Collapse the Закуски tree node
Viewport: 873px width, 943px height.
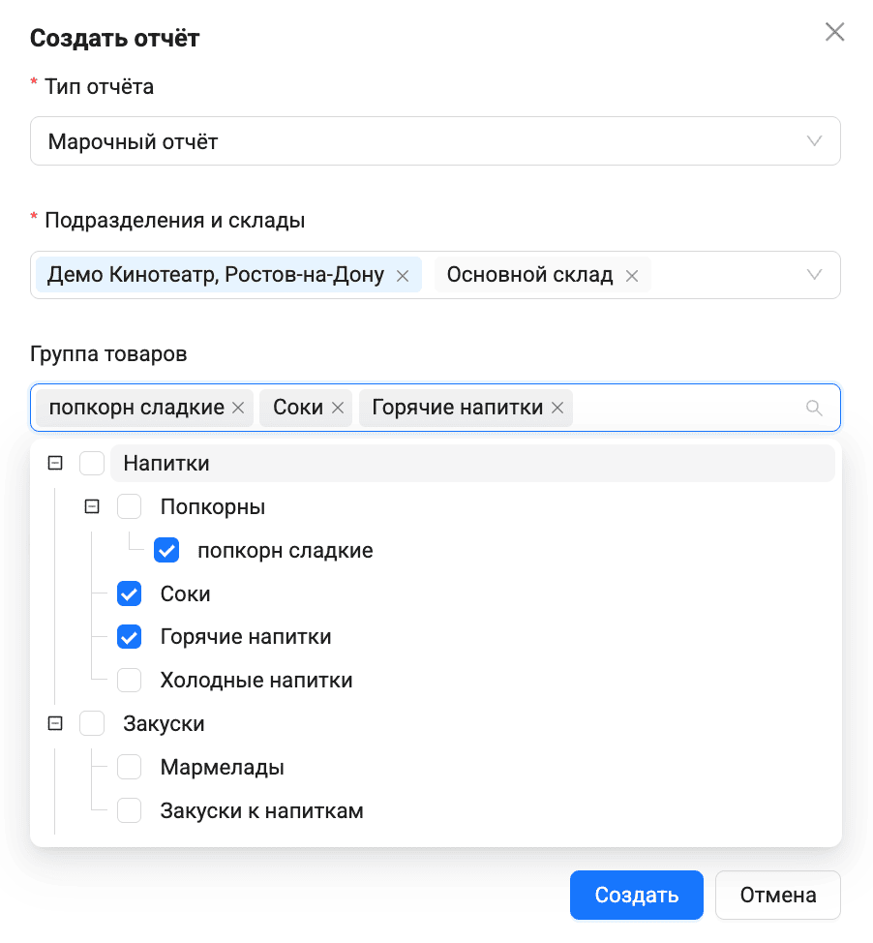click(x=55, y=723)
